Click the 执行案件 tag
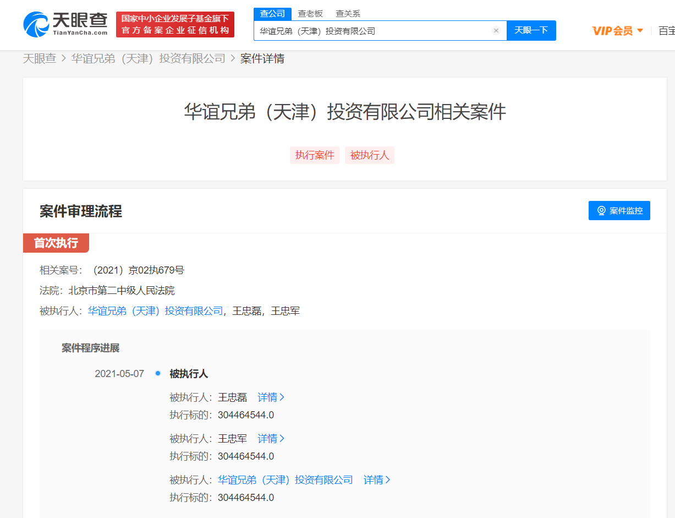Image resolution: width=675 pixels, height=518 pixels. point(315,155)
